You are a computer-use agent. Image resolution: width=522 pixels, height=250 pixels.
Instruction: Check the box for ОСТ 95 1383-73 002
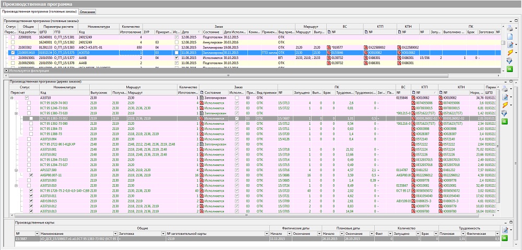[31, 118]
